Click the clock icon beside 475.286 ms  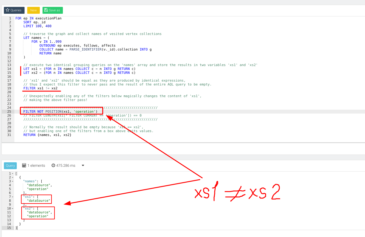tap(53, 165)
